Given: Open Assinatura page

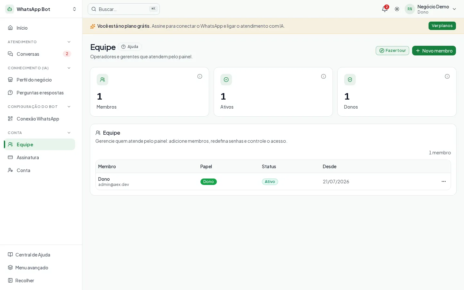Looking at the screenshot, I should 39,157.
